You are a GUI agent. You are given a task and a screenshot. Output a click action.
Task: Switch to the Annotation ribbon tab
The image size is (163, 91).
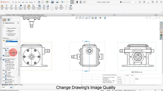pyautogui.click(x=8, y=15)
